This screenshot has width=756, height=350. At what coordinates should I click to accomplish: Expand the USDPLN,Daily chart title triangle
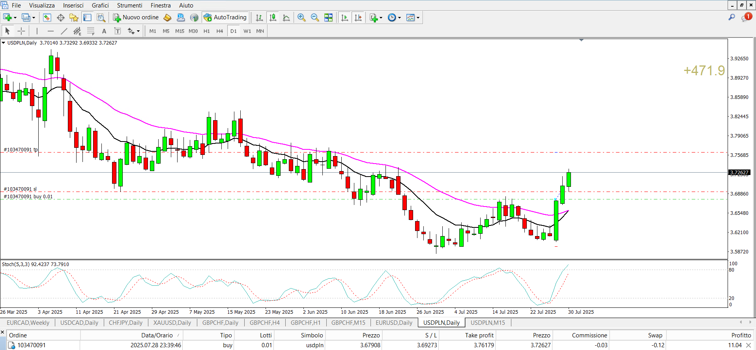point(4,43)
